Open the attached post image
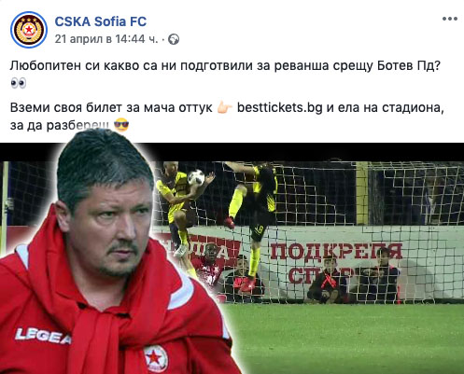 point(232,258)
